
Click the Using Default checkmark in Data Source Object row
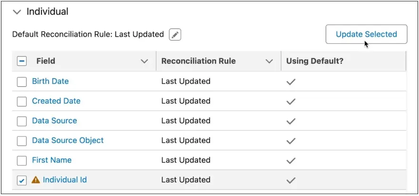point(290,141)
